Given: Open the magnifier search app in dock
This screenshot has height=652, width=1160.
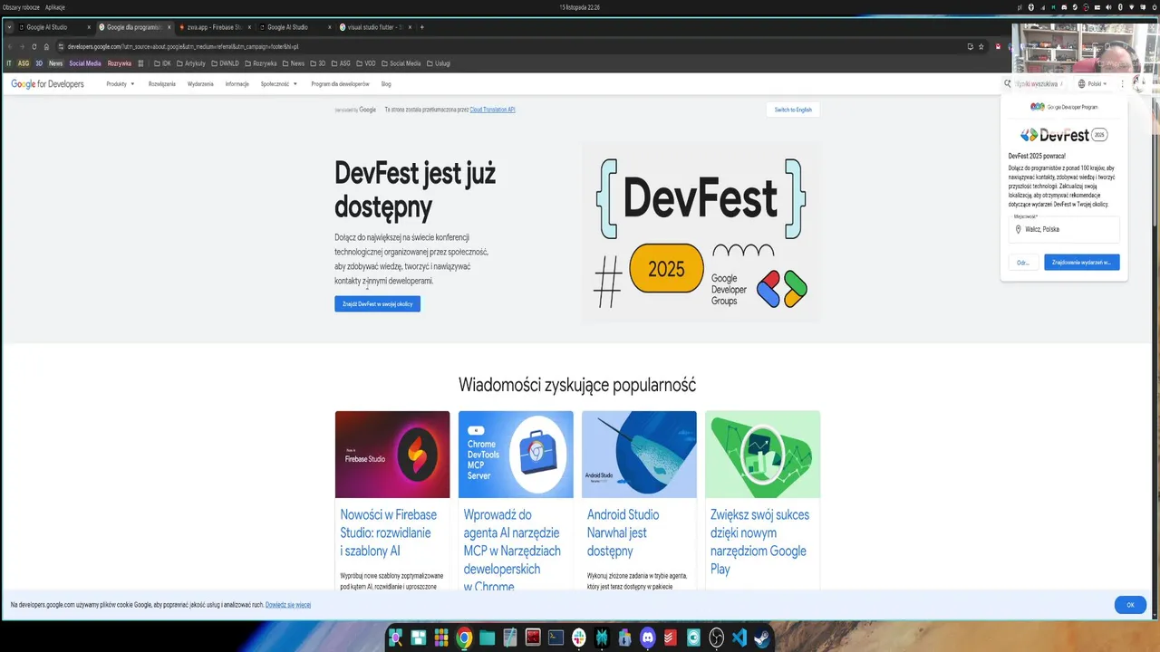Looking at the screenshot, I should tap(395, 637).
